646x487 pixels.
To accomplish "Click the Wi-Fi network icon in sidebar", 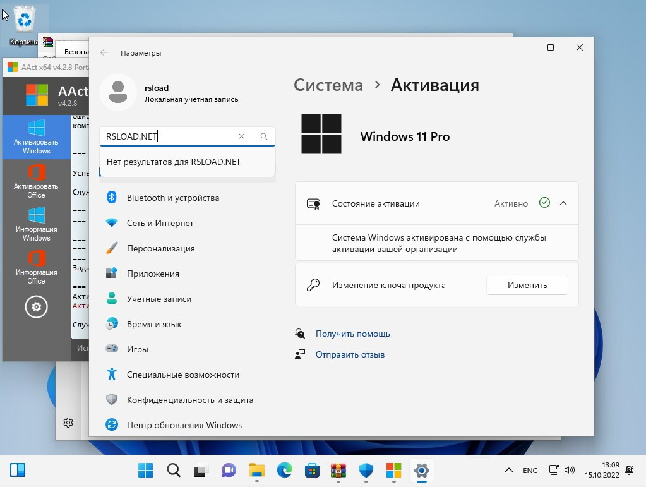I will [x=112, y=223].
